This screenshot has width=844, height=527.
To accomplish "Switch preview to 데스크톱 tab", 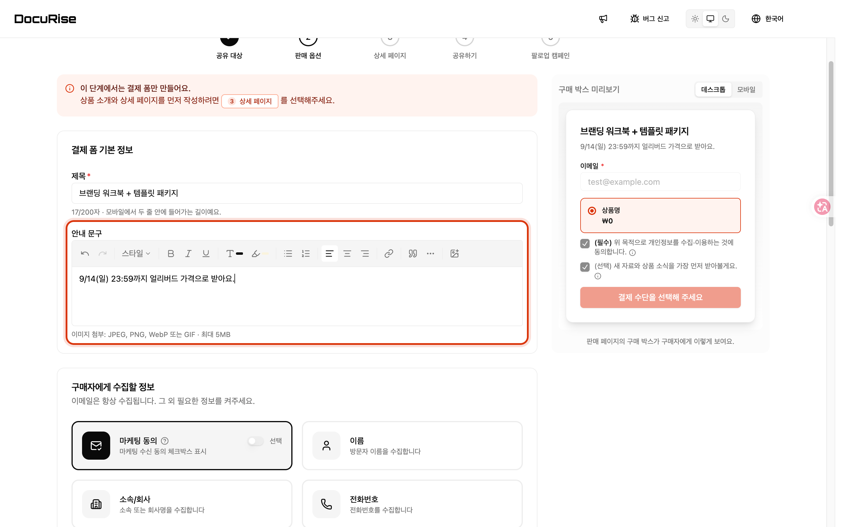I will pyautogui.click(x=713, y=90).
